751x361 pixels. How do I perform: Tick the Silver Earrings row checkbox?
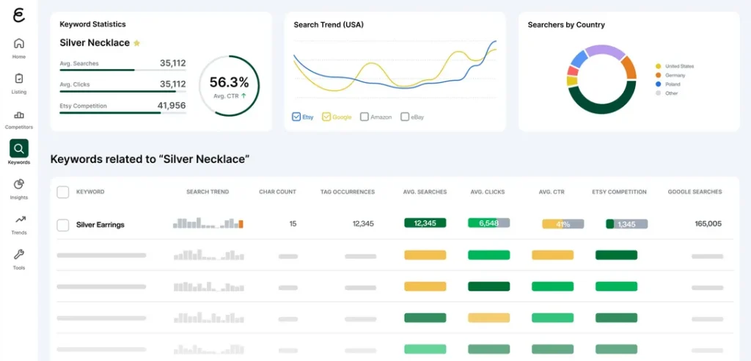click(x=63, y=225)
